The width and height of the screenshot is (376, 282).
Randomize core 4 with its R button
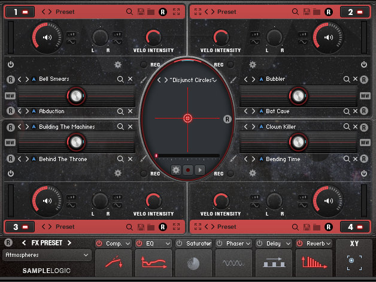(329, 227)
